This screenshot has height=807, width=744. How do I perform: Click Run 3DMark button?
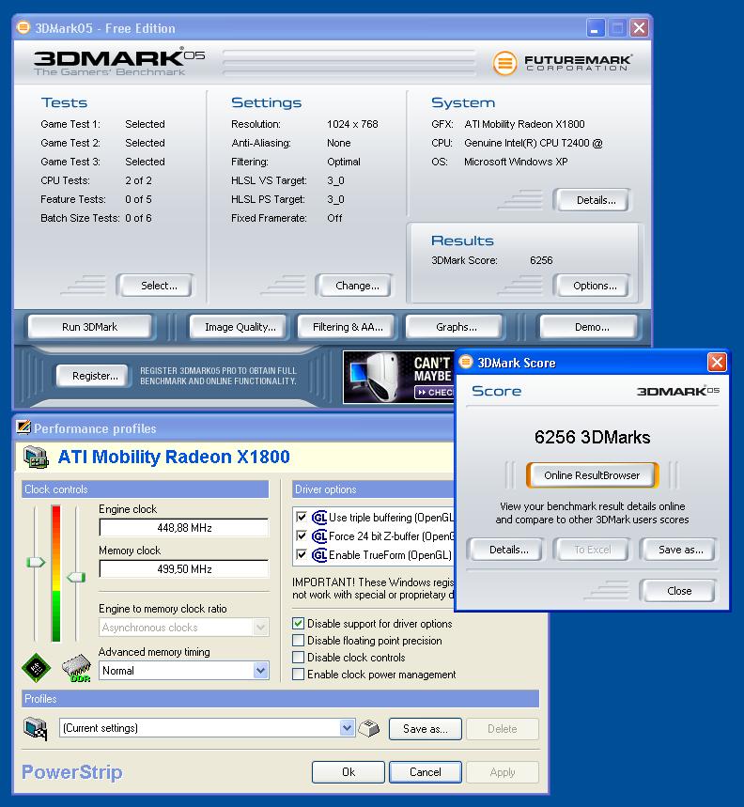pos(89,327)
